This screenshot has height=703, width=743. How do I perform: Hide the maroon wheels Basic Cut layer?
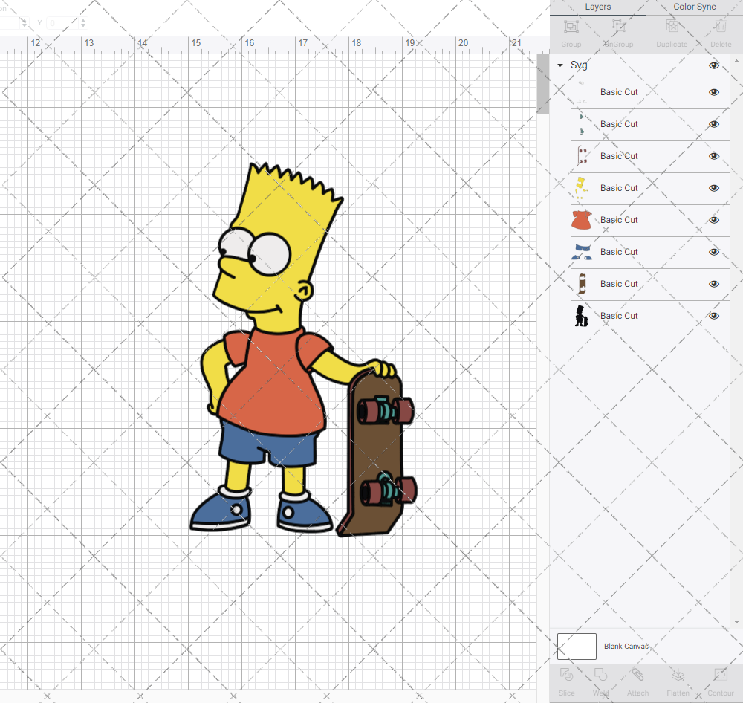(713, 156)
